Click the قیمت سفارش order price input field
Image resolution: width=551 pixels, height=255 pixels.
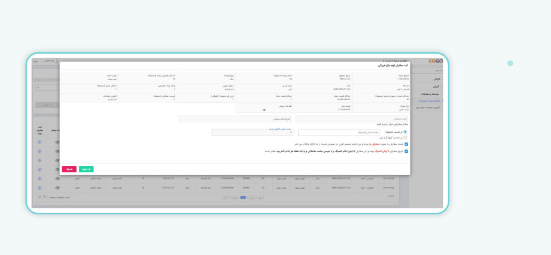pyautogui.click(x=351, y=119)
